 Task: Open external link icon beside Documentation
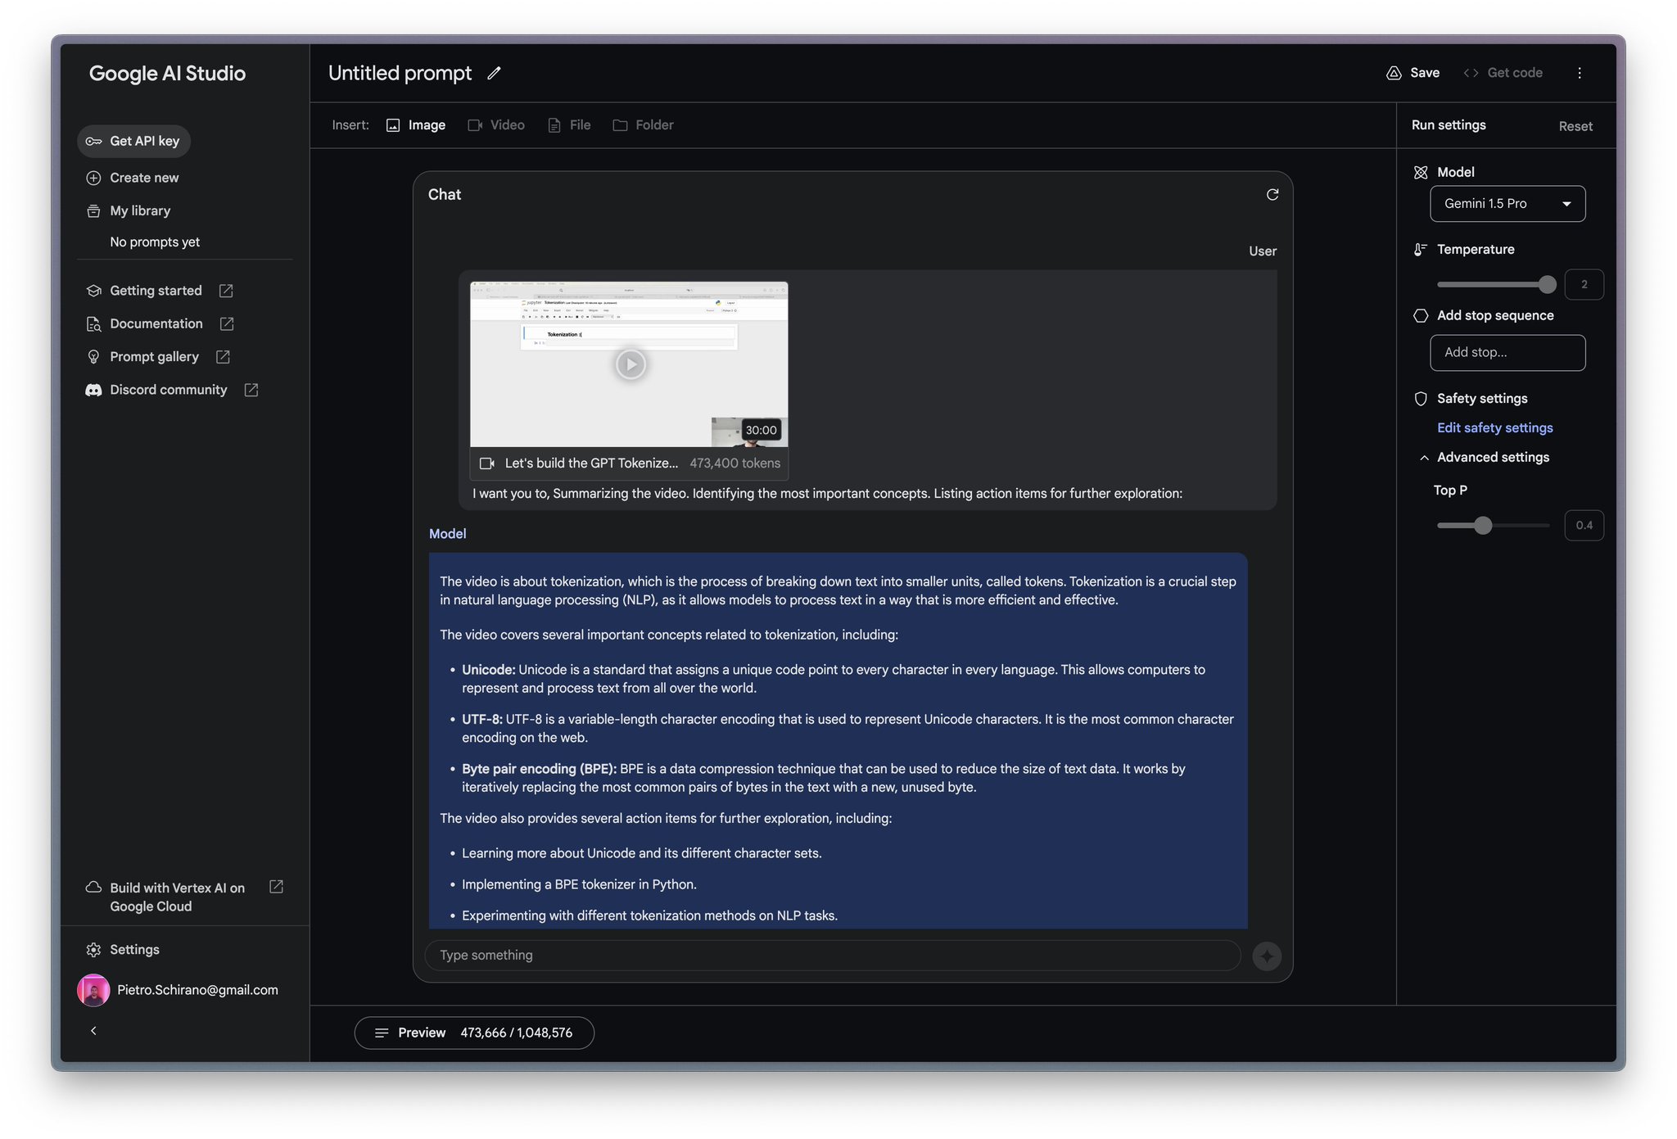click(227, 323)
